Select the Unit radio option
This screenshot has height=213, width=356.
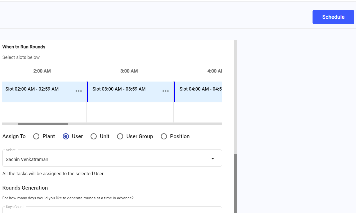coord(94,136)
